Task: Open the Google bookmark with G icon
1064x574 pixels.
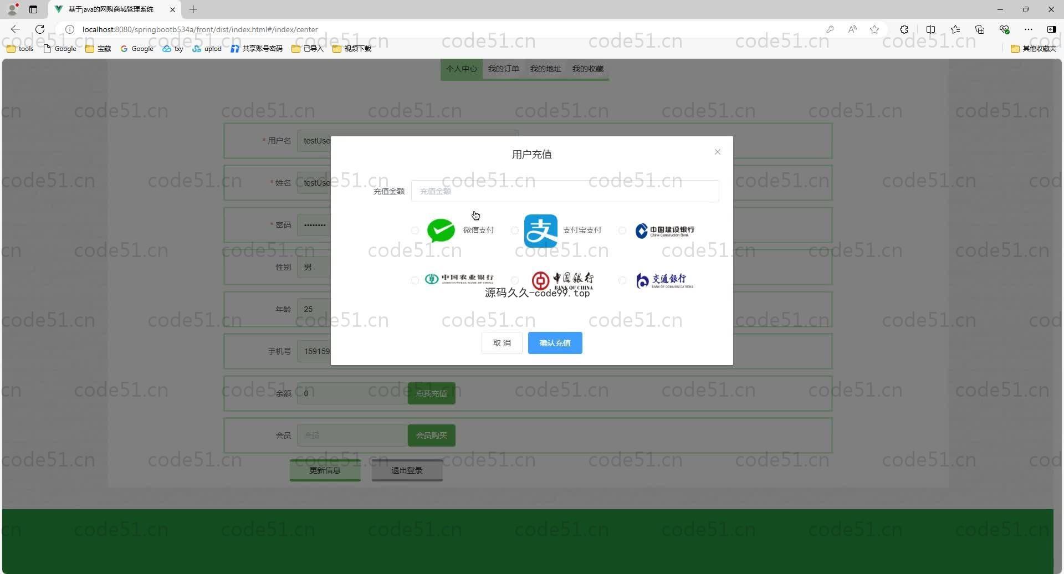Action: pyautogui.click(x=137, y=49)
